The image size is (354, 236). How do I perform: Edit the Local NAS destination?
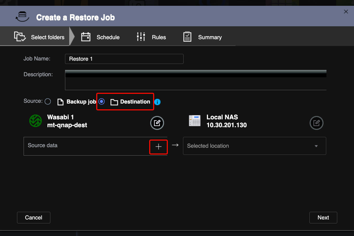click(317, 123)
